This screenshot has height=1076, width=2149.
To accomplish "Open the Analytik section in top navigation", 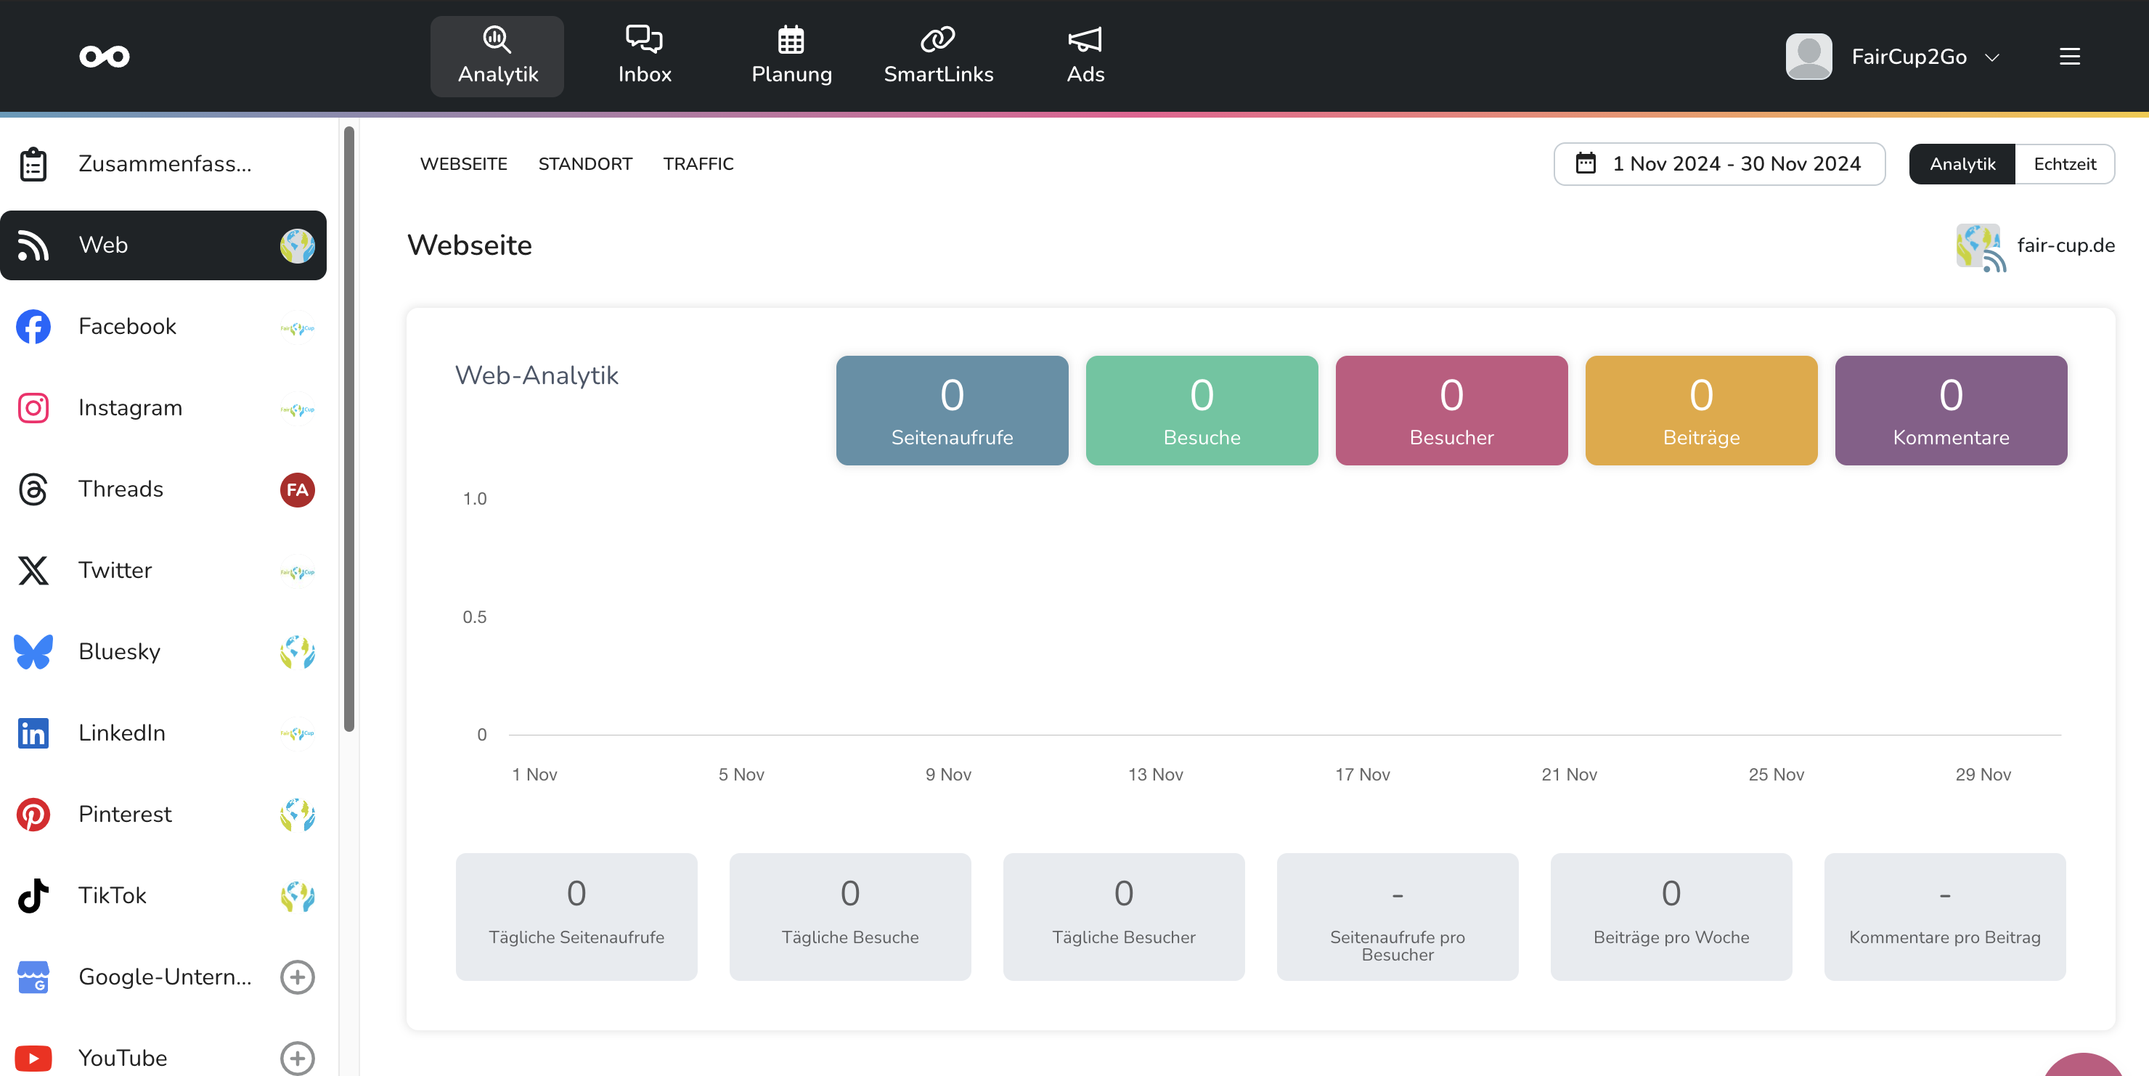I will tap(497, 56).
